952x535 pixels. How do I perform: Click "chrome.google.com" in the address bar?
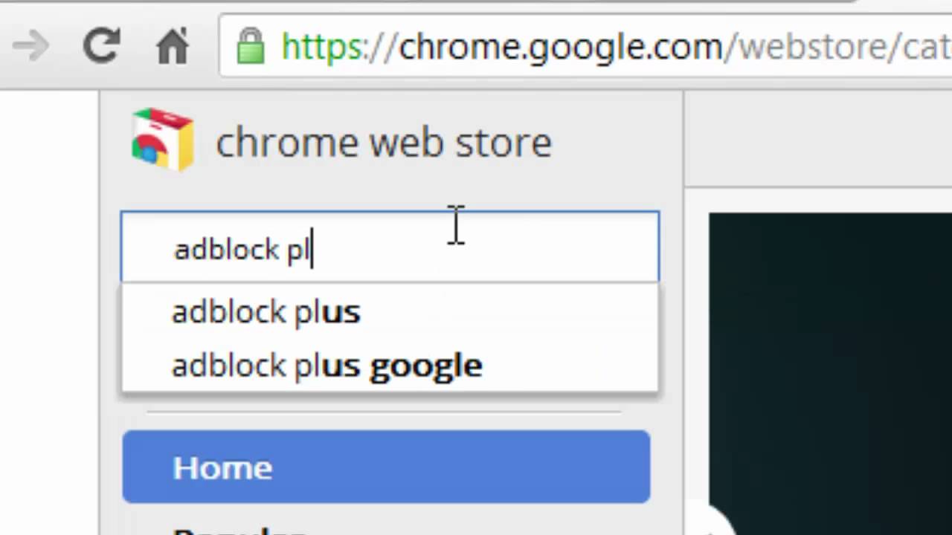559,48
